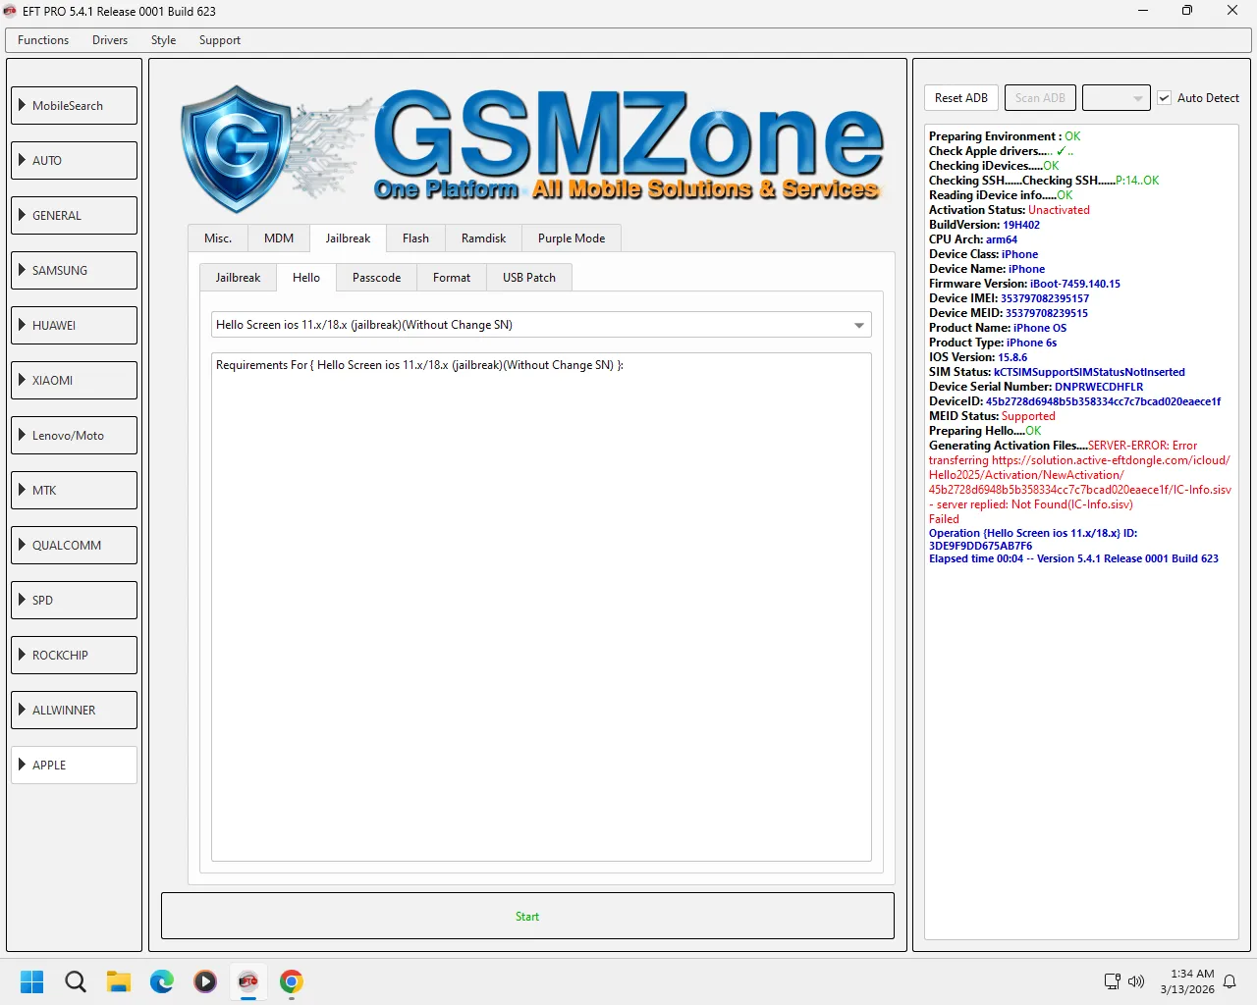Screen dimensions: 1257x1005
Task: Toggle the Auto Detect checkbox
Action: pyautogui.click(x=1165, y=98)
